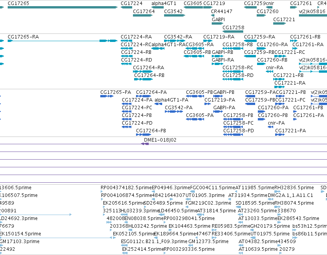Select transcript CG3605-RB
The width and height of the screenshot is (327, 255).
pyautogui.click(x=194, y=56)
